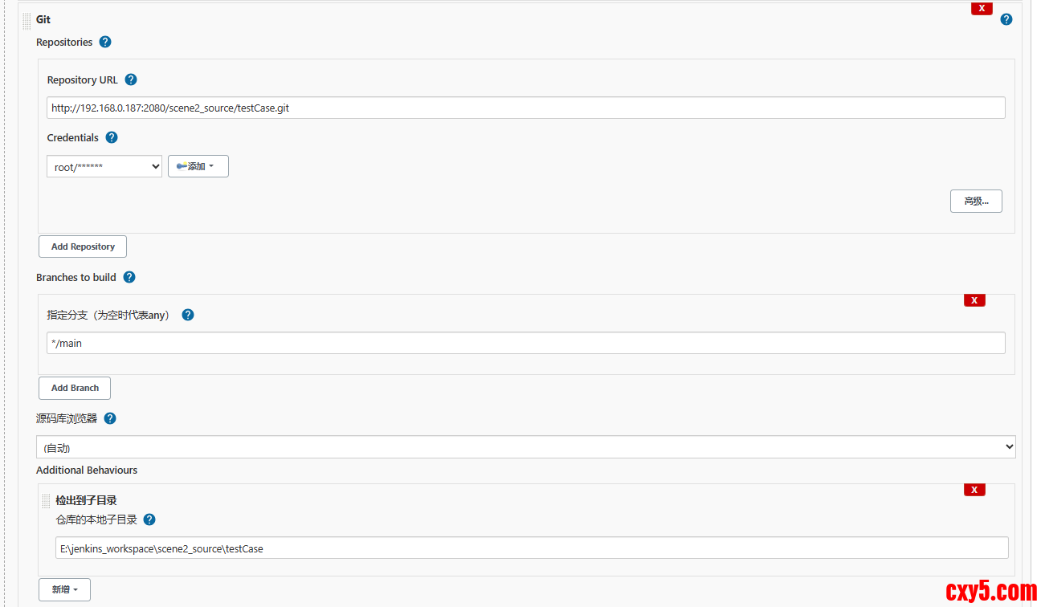
Task: Open help for Branches to build
Action: coord(129,277)
